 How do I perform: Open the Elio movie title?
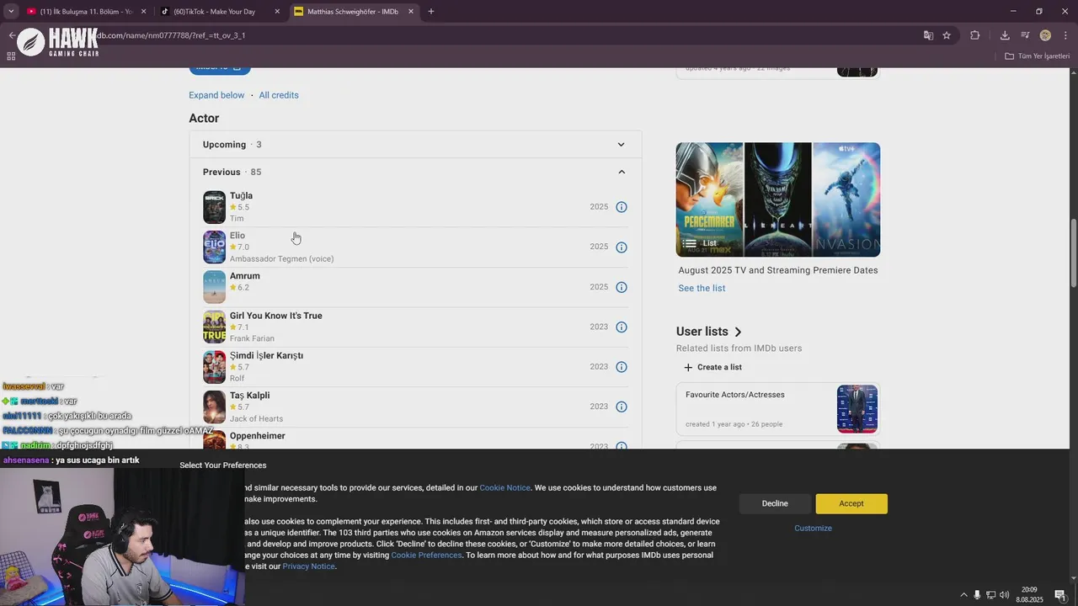tap(237, 236)
